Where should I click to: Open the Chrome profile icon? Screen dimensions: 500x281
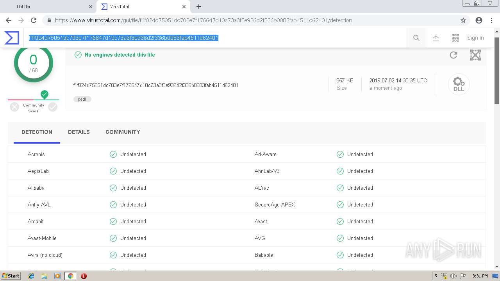(x=479, y=20)
